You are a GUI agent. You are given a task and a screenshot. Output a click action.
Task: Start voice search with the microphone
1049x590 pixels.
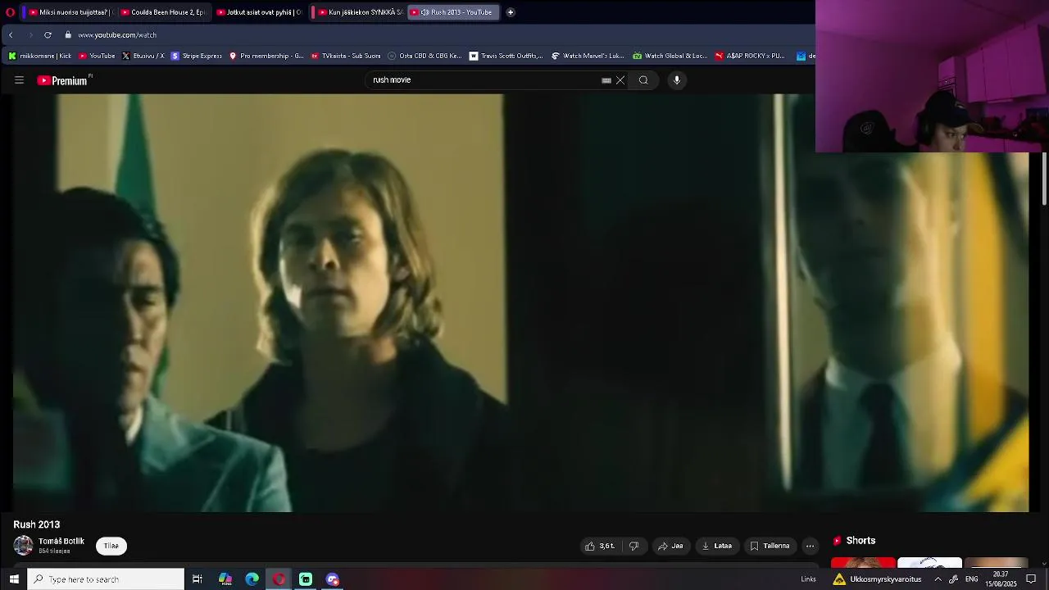pyautogui.click(x=677, y=80)
